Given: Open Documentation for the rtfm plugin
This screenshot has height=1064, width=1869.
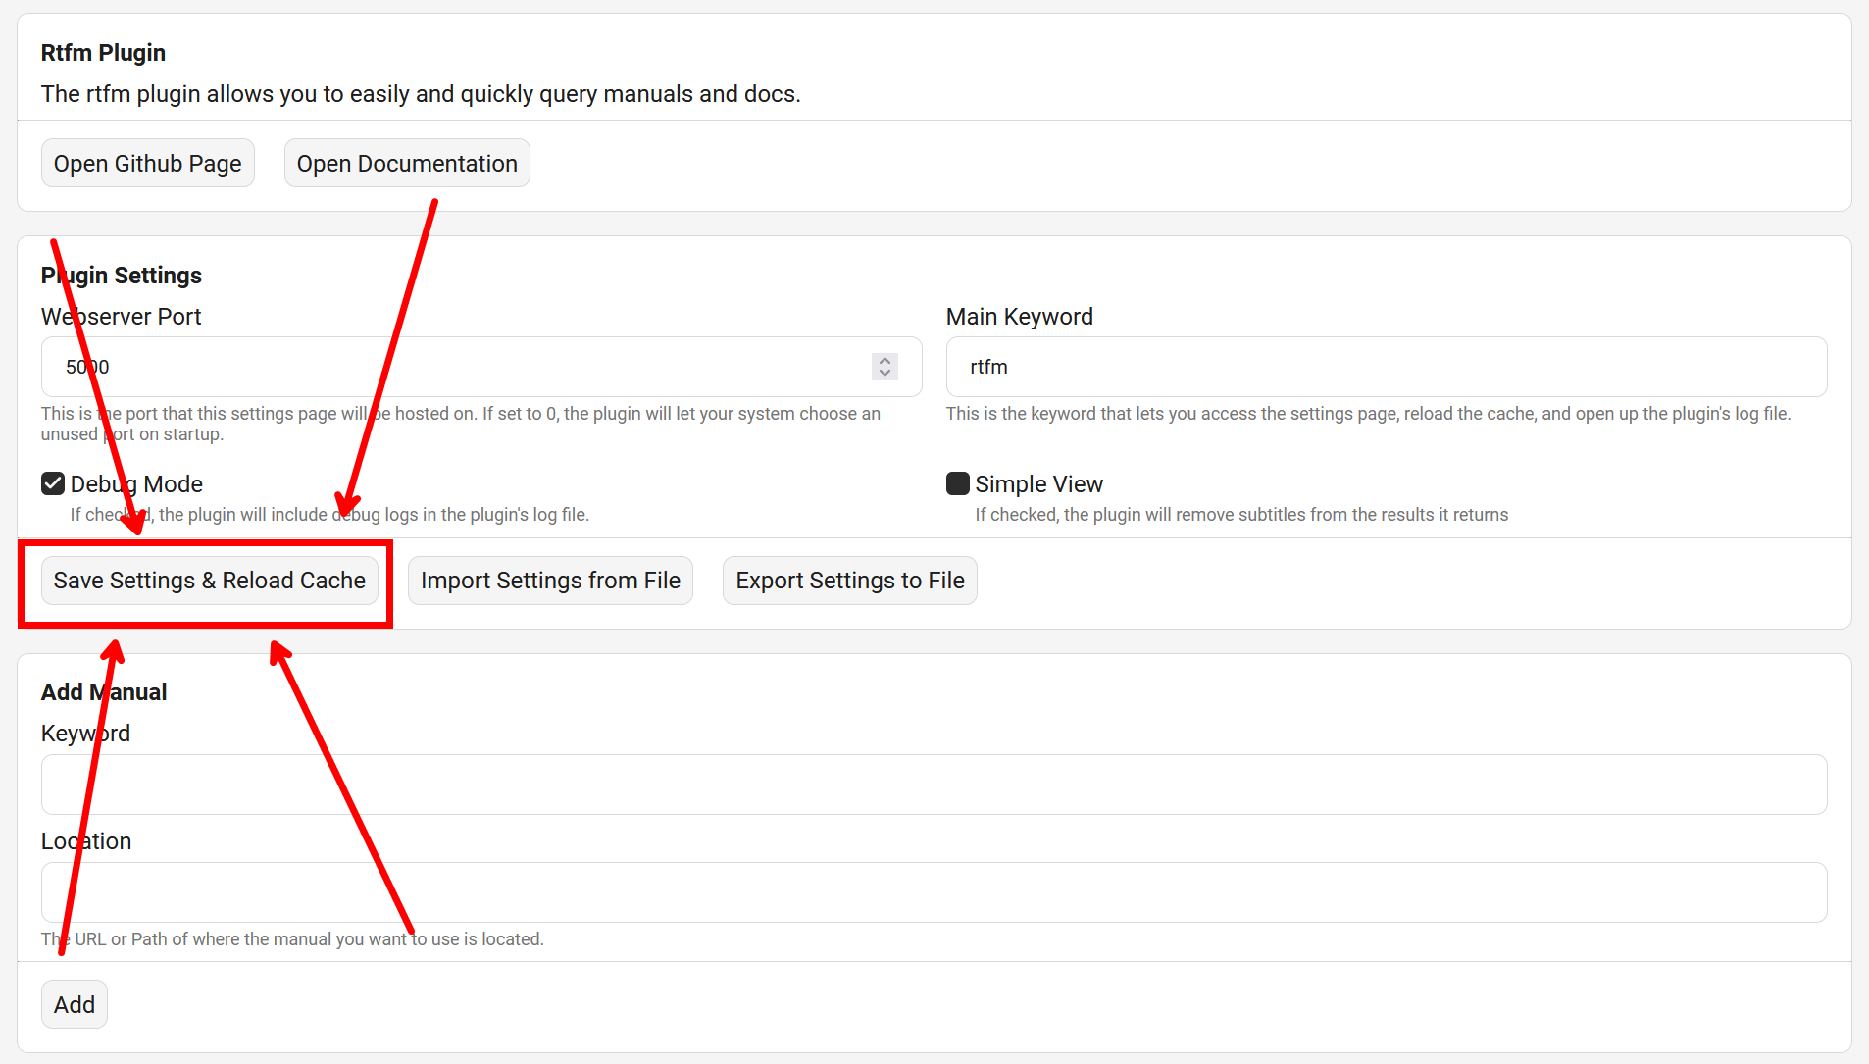Looking at the screenshot, I should coord(407,164).
